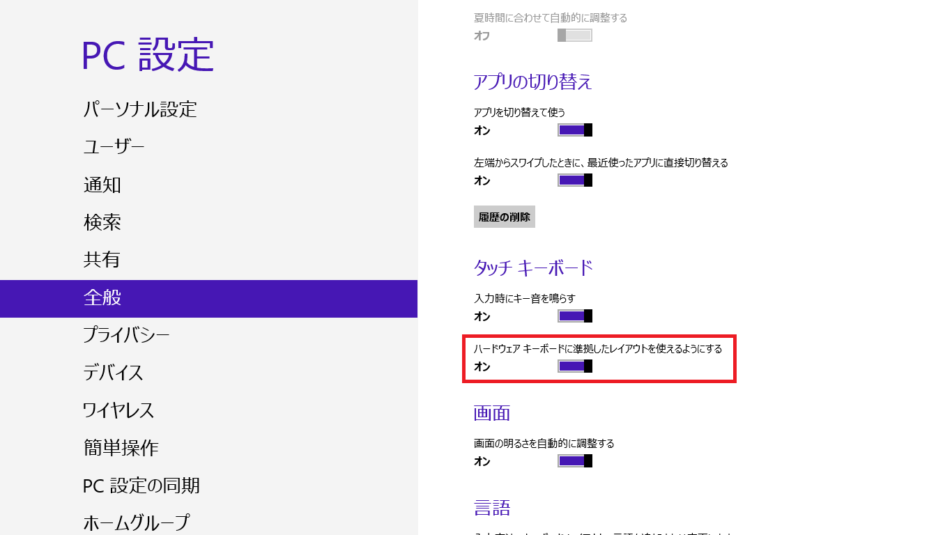Turn off アプリを切り替えて使う switch
This screenshot has height=535, width=952.
click(574, 130)
